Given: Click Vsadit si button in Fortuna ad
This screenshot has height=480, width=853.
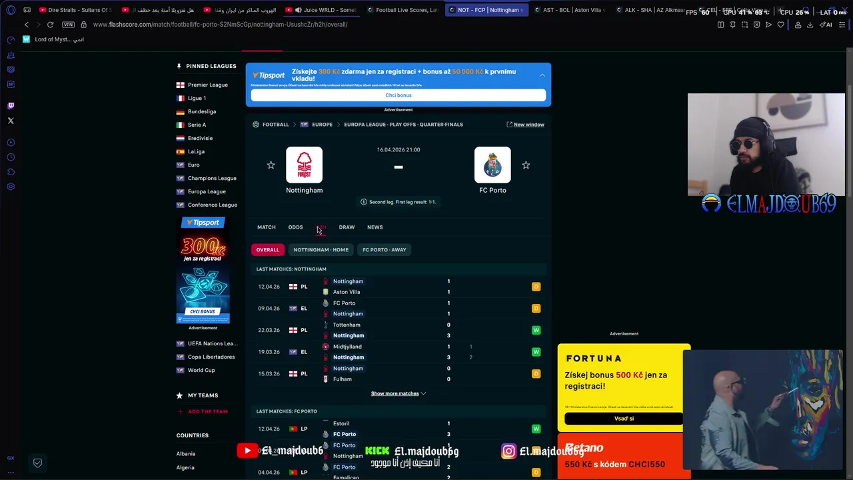Looking at the screenshot, I should point(624,419).
